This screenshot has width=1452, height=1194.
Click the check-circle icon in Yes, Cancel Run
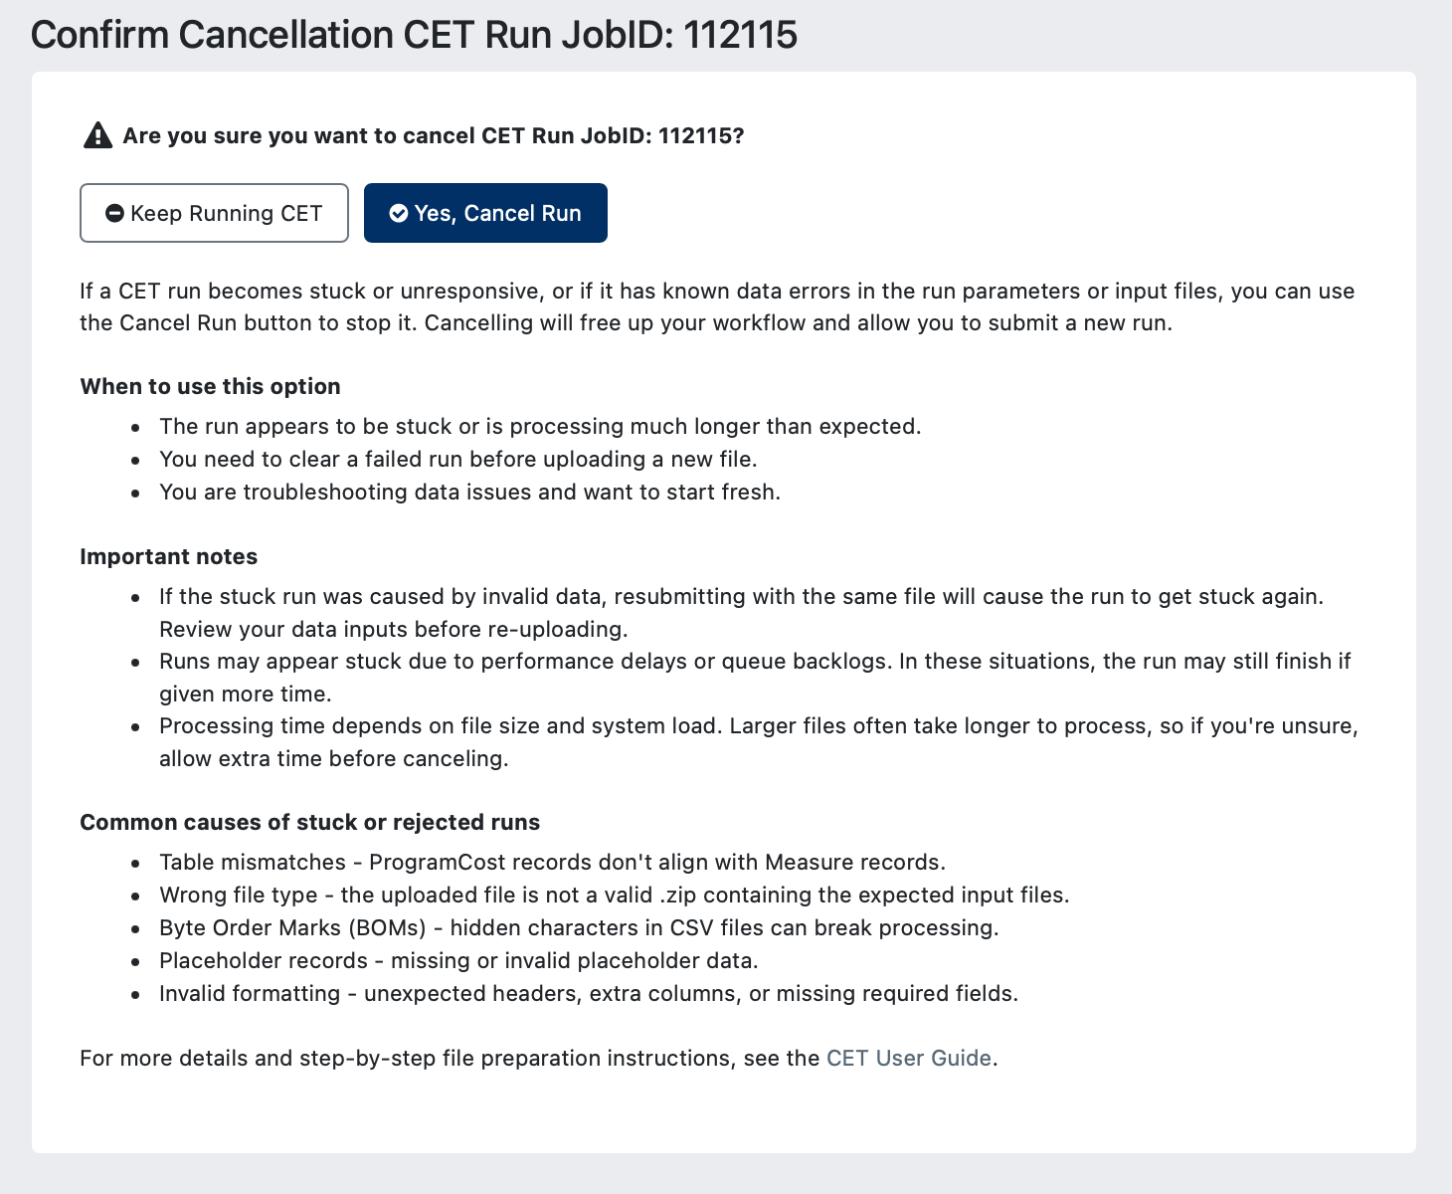399,213
